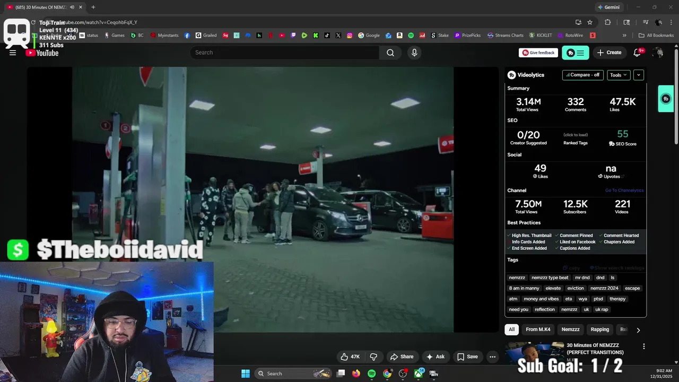Open Firefox from the taskbar
This screenshot has width=679, height=382.
pos(356,374)
